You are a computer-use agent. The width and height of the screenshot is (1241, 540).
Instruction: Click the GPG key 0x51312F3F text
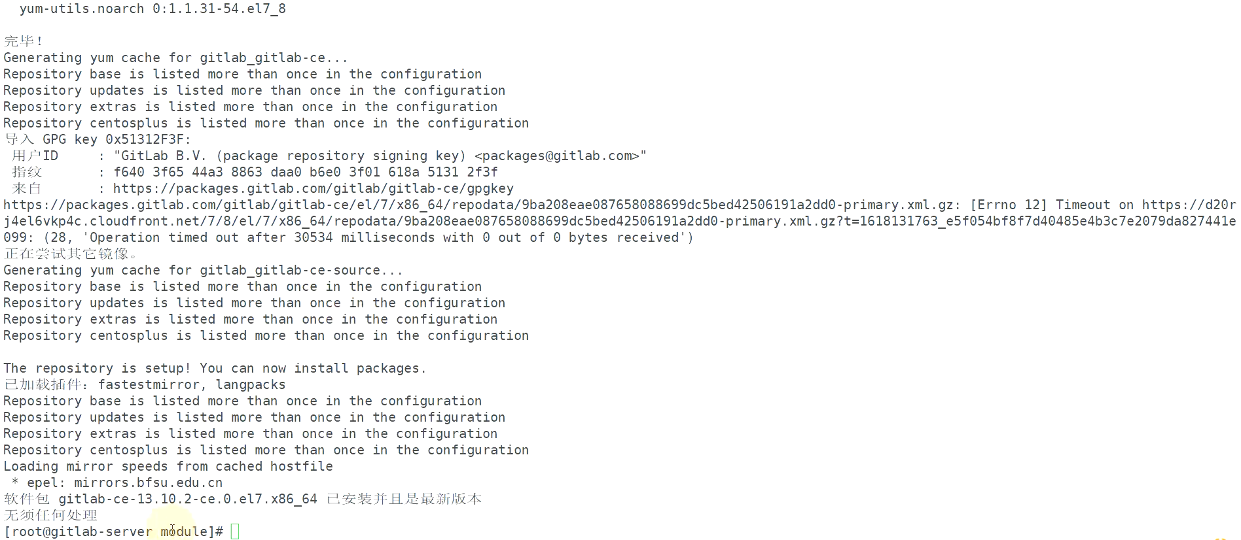tap(117, 140)
